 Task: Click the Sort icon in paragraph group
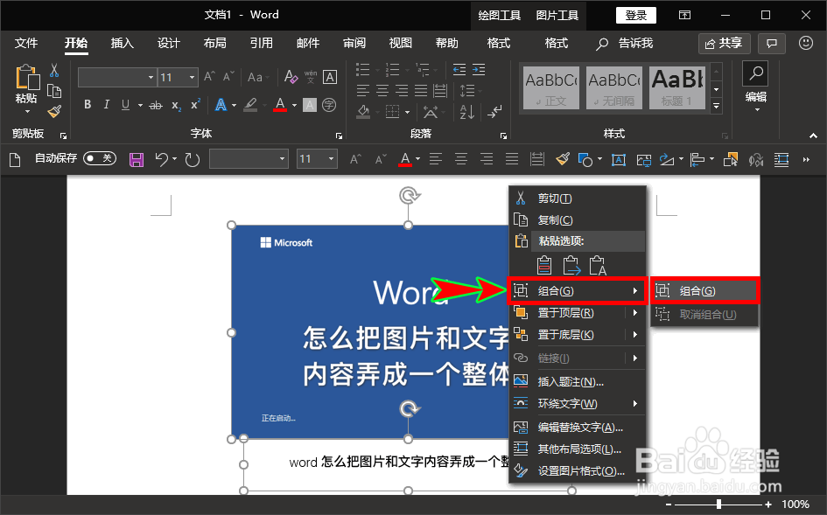(466, 112)
